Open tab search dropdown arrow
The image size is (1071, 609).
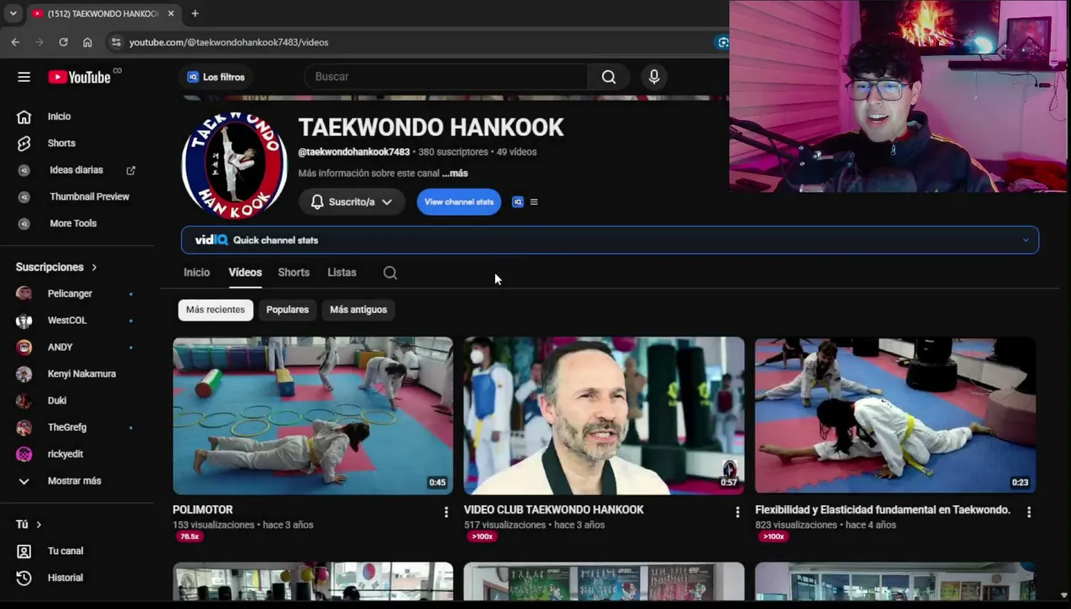coord(13,14)
